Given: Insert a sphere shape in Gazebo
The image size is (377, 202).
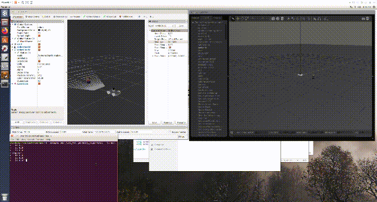Looking at the screenshot, I should pos(278,19).
